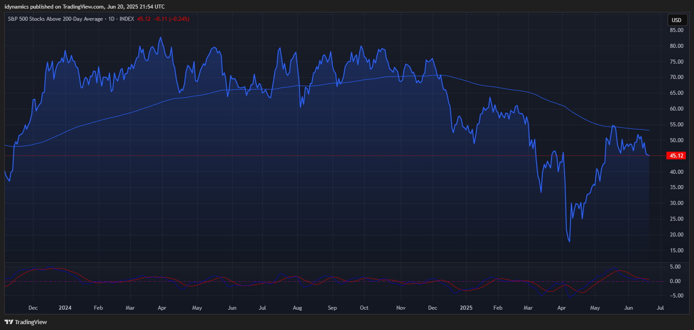Image resolution: width=694 pixels, height=330 pixels.
Task: Click the 80.00 price scale label
Action: click(x=676, y=46)
